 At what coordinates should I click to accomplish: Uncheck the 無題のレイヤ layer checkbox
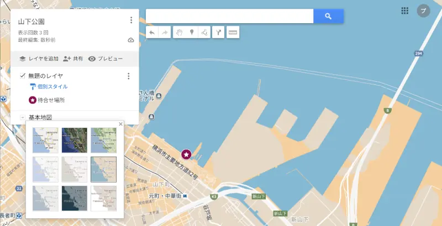click(23, 76)
